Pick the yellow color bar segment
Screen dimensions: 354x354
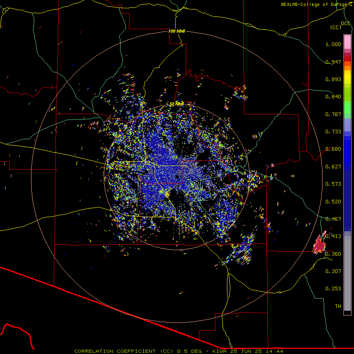(x=347, y=77)
